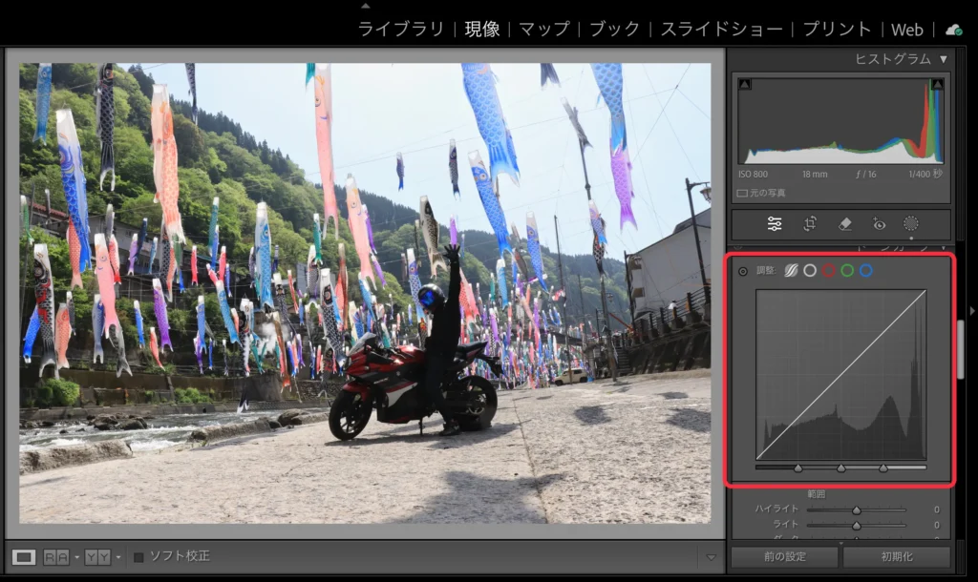Select the Edit sliders tool icon
Screen dimensions: 978x582
tap(775, 224)
